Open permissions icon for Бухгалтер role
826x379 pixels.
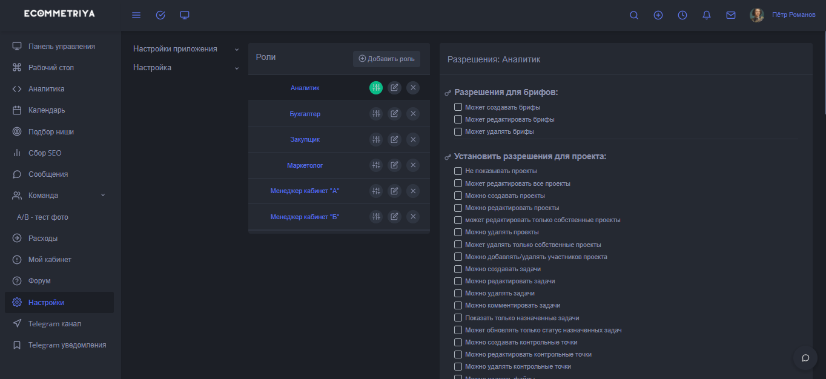click(376, 114)
